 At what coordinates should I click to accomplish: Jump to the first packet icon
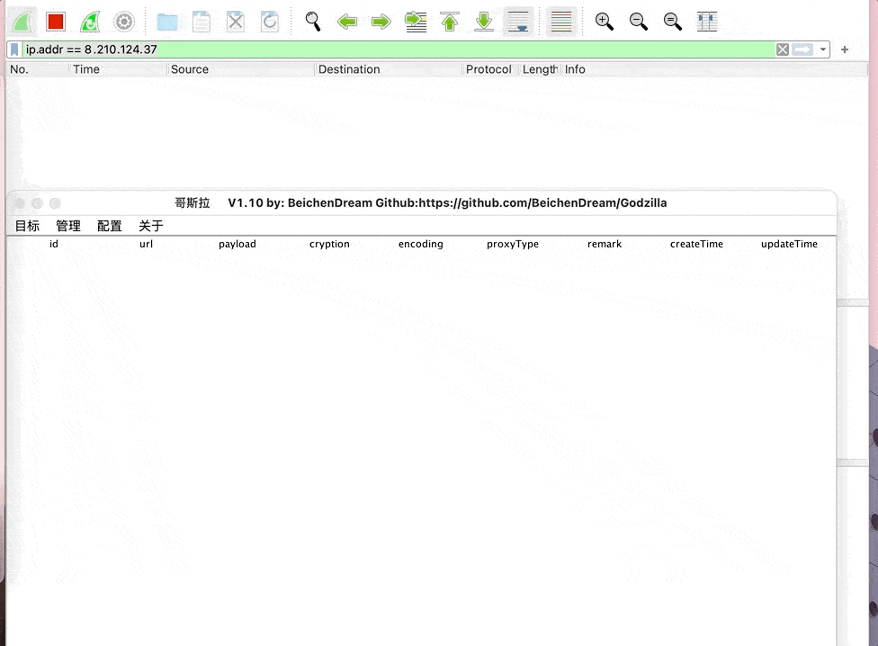coord(450,22)
